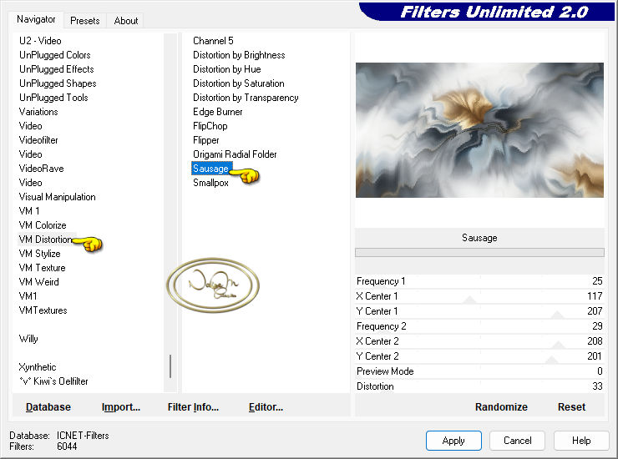
Task: Open the About tab
Action: click(x=126, y=21)
